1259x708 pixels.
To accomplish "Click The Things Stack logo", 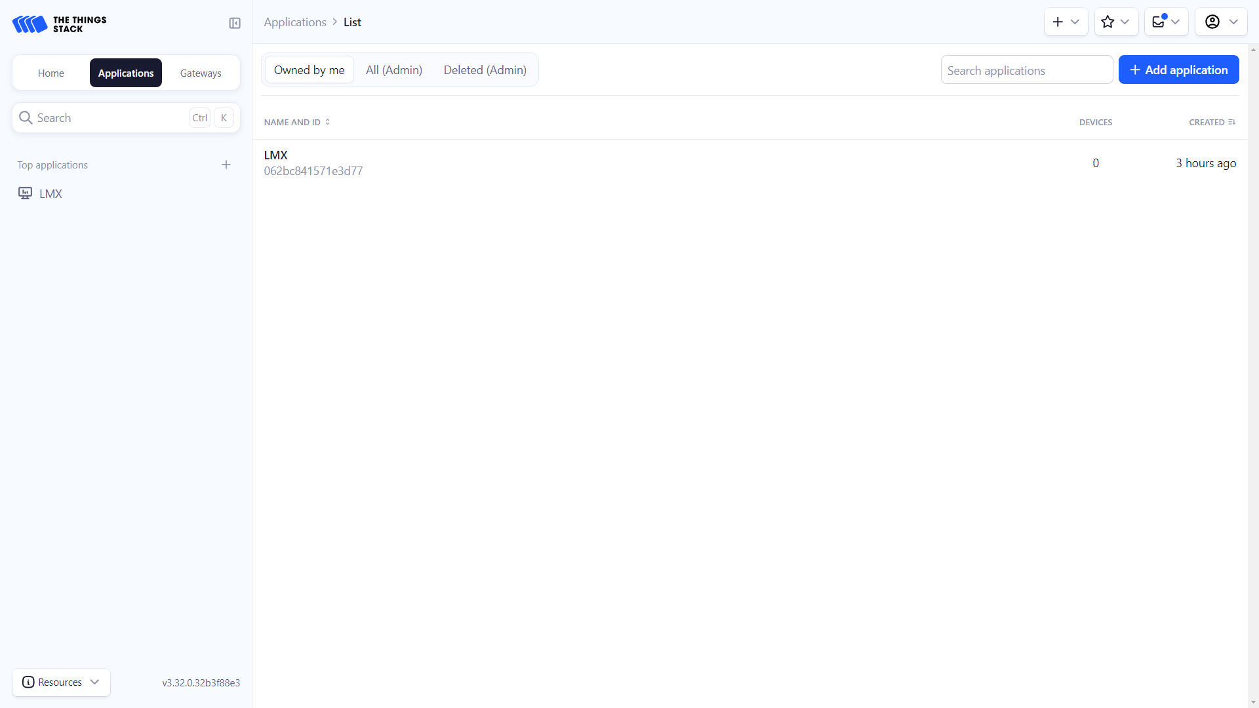I will 59,24.
